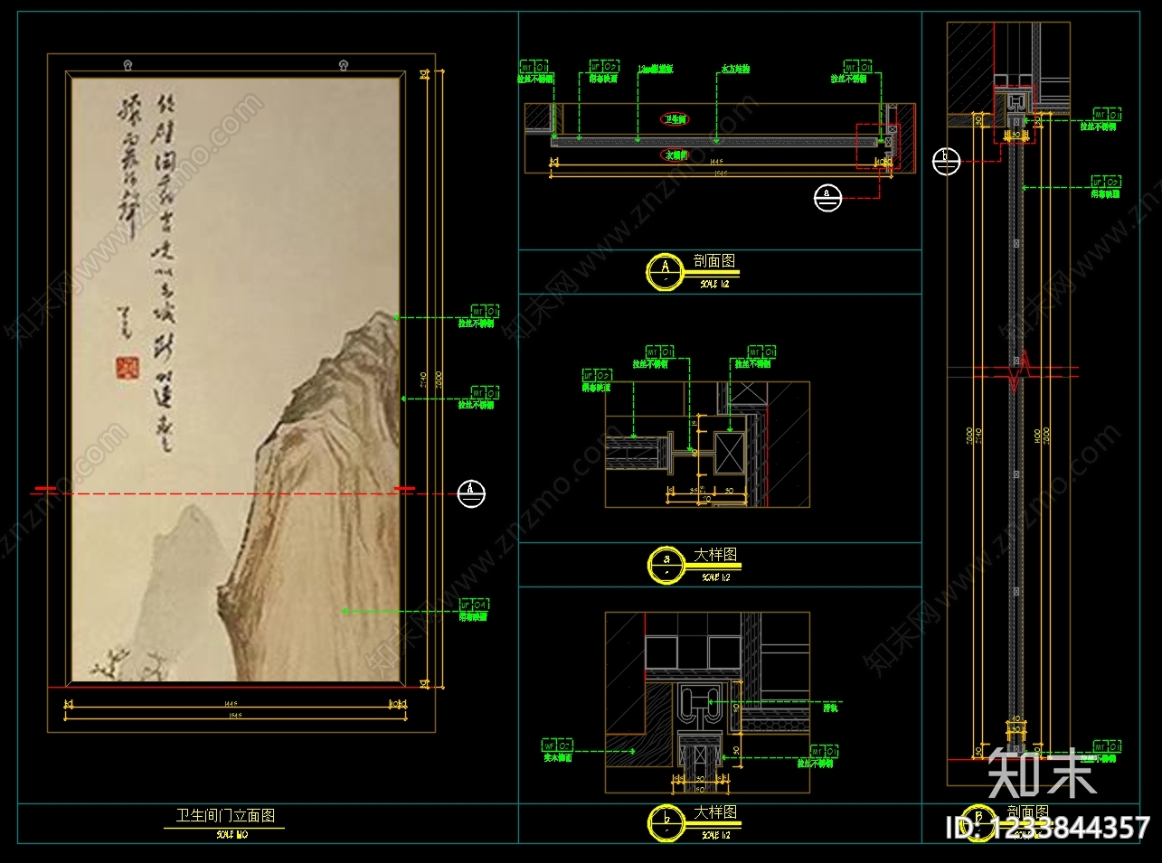
Task: Select the title 卫生间门立面图
Action: click(225, 815)
